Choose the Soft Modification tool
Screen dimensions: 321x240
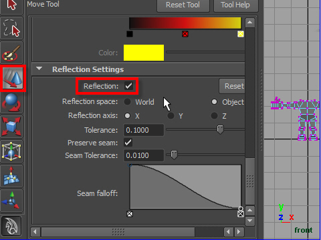[11, 176]
